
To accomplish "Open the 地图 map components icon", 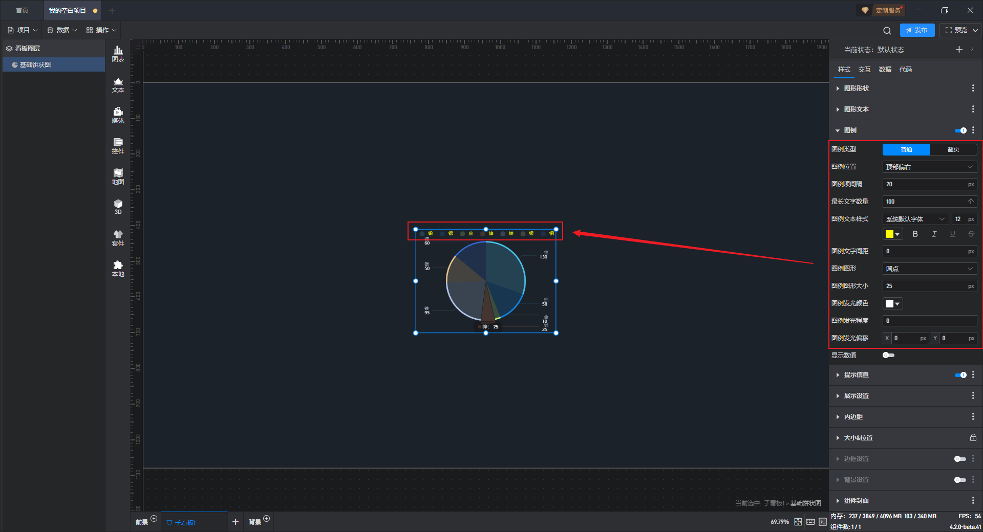I will pyautogui.click(x=118, y=177).
